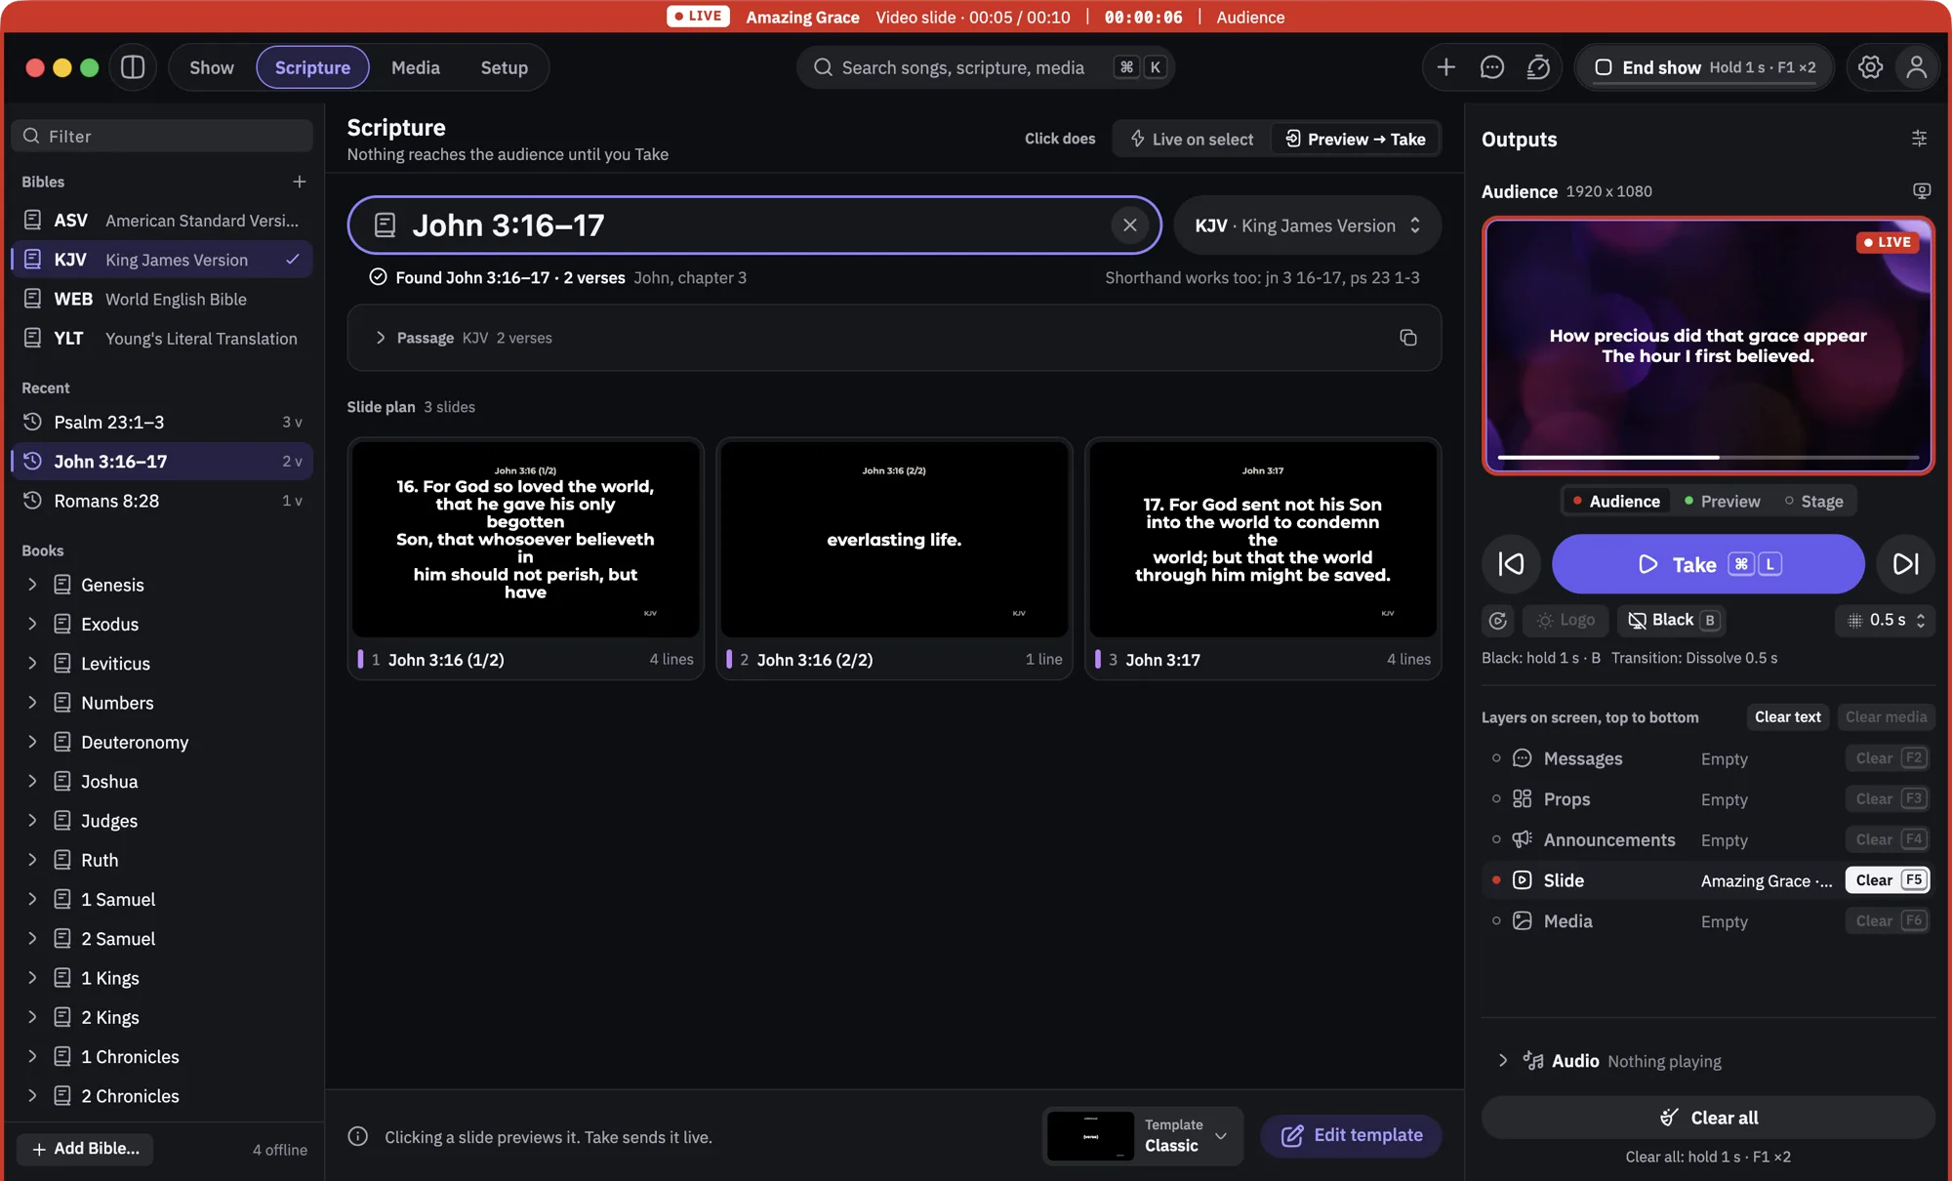Click the plus icon in top toolbar
1952x1181 pixels.
click(1445, 67)
